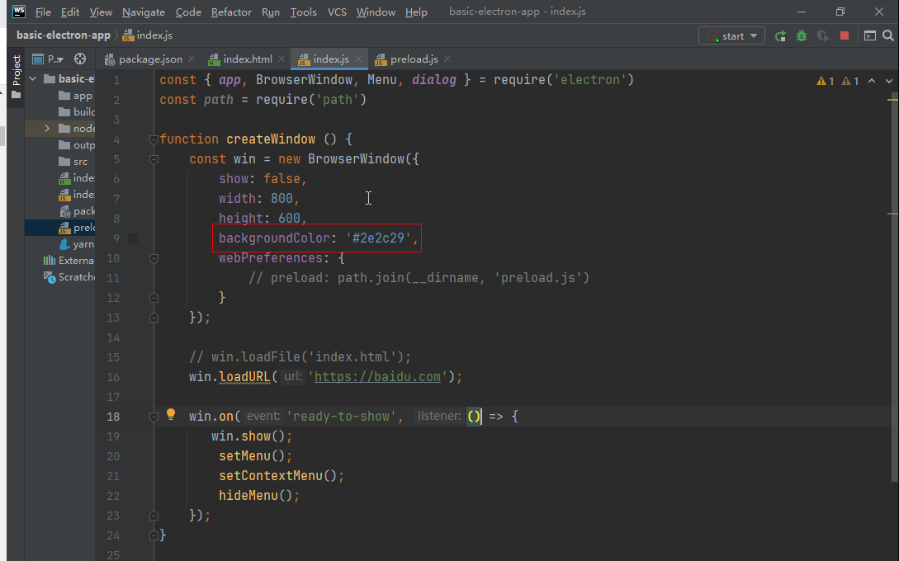This screenshot has height=561, width=899.
Task: Open the File menu
Action: (x=43, y=12)
